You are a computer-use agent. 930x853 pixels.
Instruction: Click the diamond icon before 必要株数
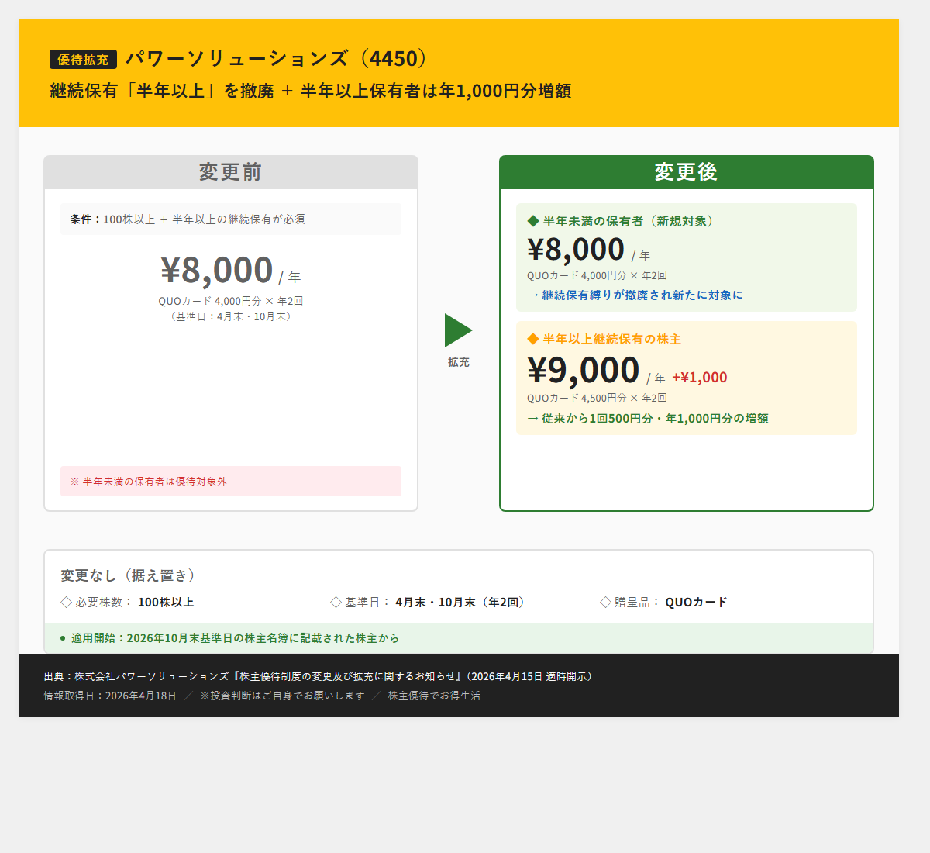(x=66, y=602)
